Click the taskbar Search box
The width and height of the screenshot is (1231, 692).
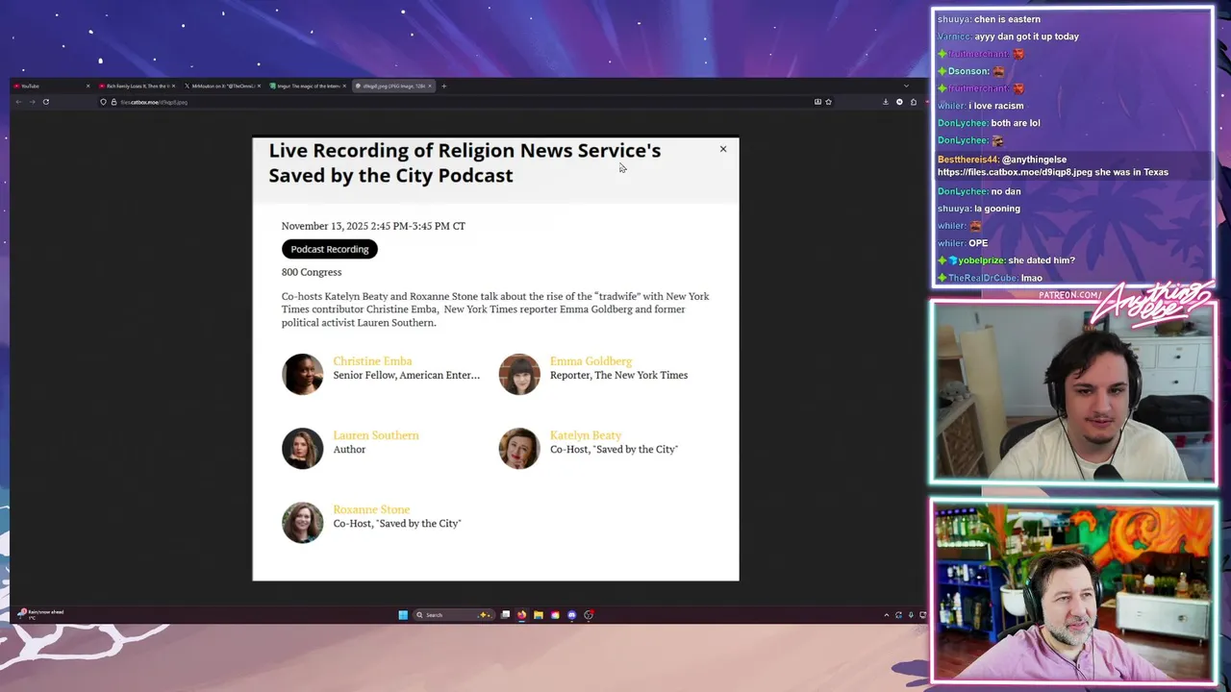coord(452,615)
